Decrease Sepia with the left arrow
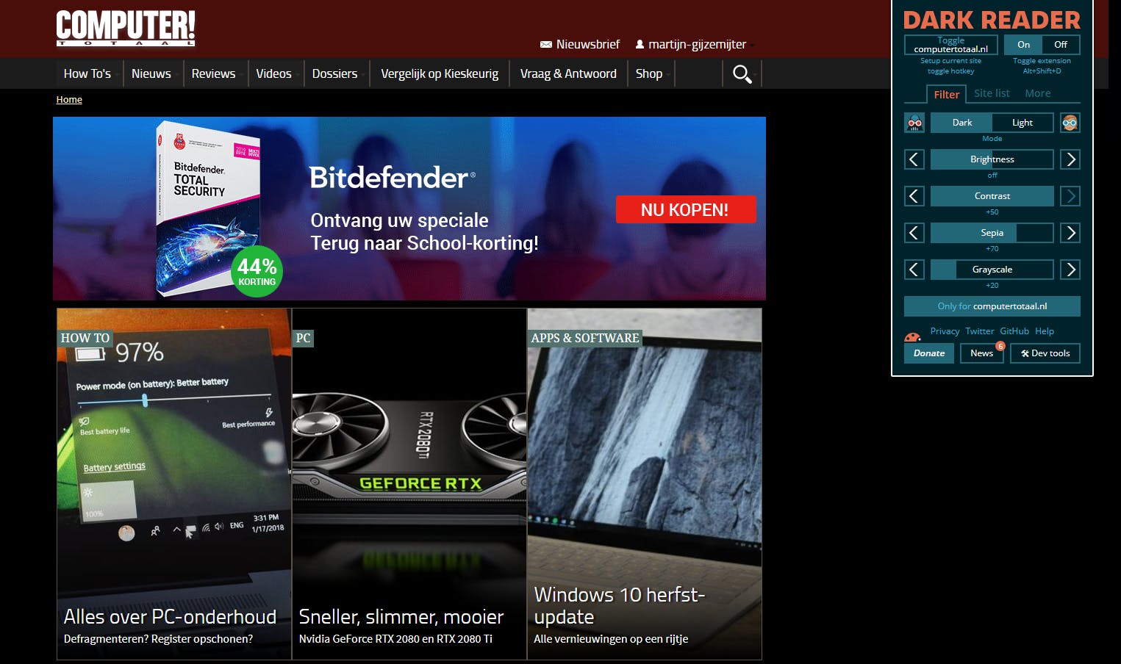Viewport: 1121px width, 664px height. click(914, 233)
